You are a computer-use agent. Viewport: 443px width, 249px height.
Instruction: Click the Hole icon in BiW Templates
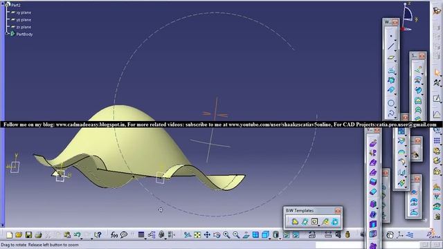point(314,221)
